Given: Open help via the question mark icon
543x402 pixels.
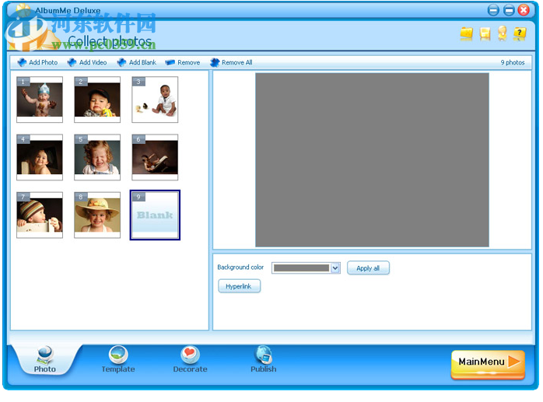Looking at the screenshot, I should pos(520,33).
